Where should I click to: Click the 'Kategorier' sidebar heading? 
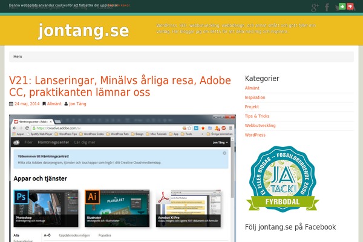[x=262, y=78]
